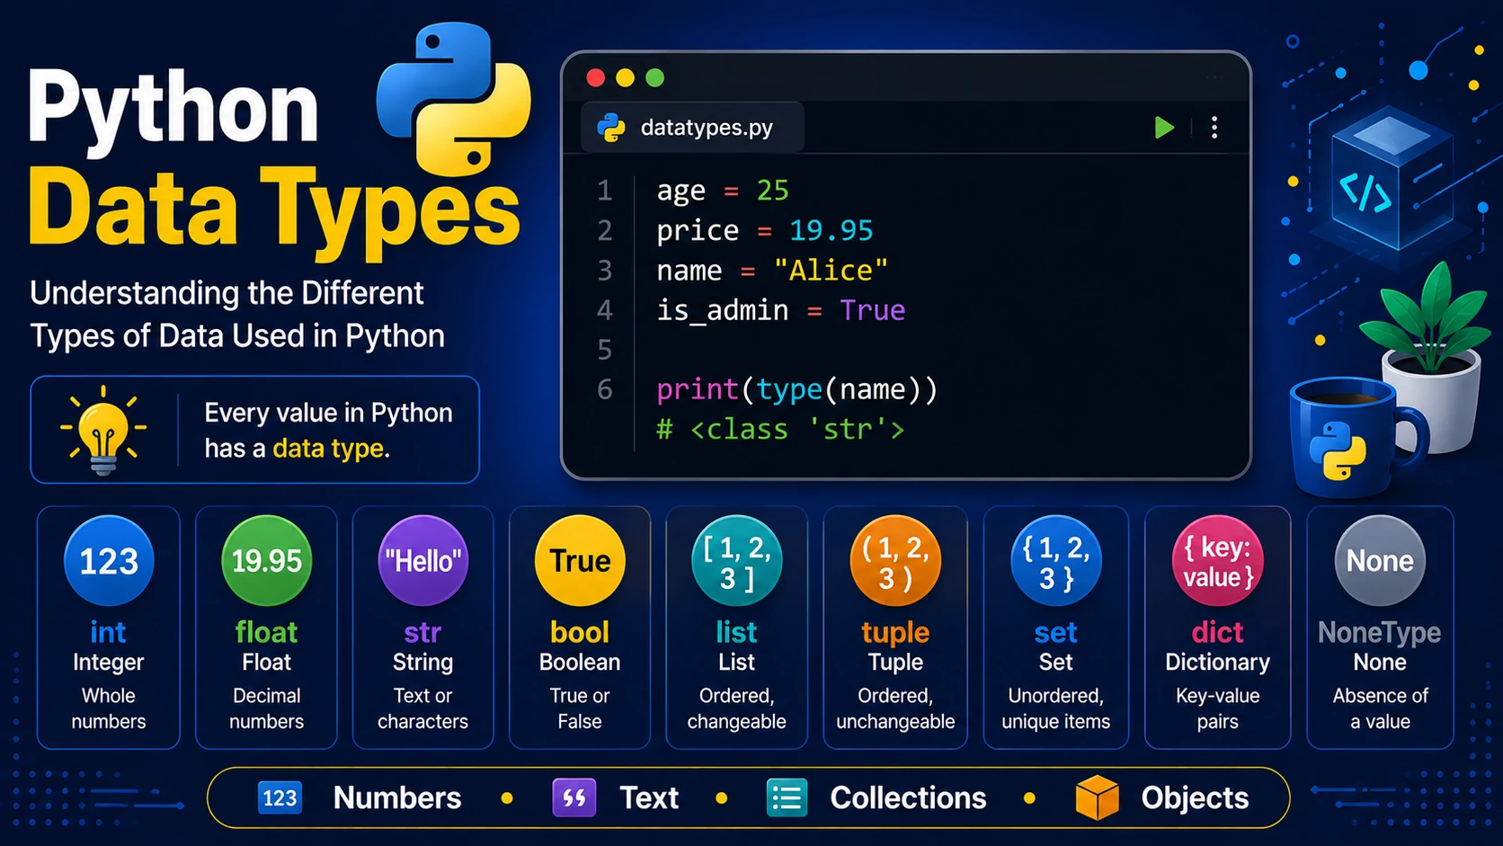The width and height of the screenshot is (1503, 846).
Task: Click the 'NoneType' type name
Action: point(1380,634)
